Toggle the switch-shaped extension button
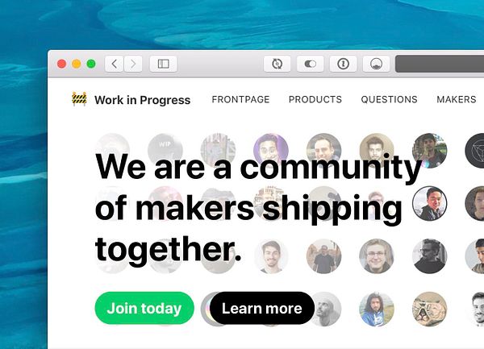 point(311,64)
